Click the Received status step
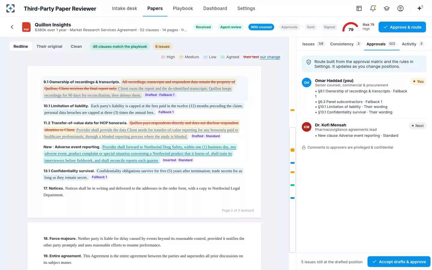This screenshot has width=432, height=270. pos(203,27)
